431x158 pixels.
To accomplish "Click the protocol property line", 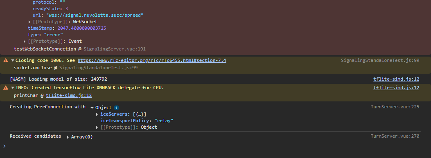I will click(49, 2).
